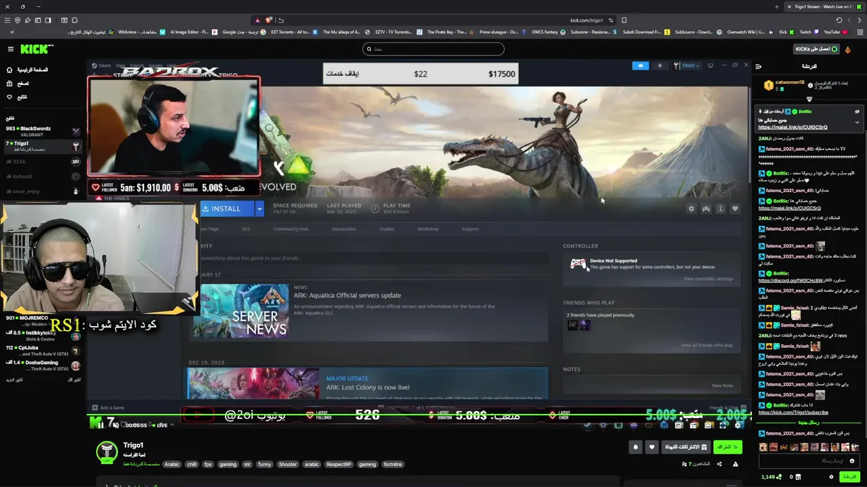Collapse the chat panel with arrow icon
Image resolution: width=867 pixels, height=487 pixels.
(758, 66)
